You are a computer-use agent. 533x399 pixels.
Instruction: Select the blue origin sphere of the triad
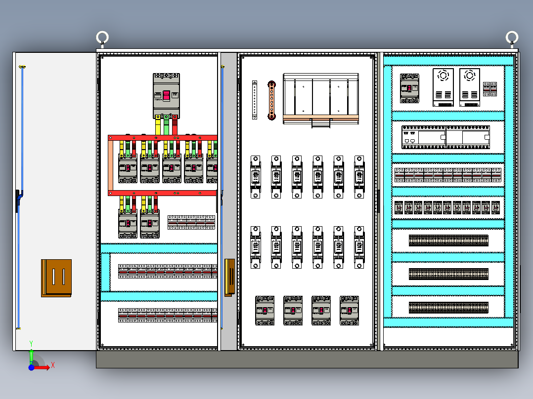pos(31,367)
